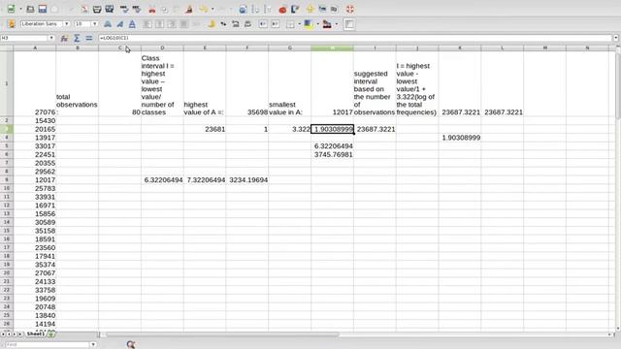Open the Function Wizard
This screenshot has height=349, width=621.
point(64,38)
